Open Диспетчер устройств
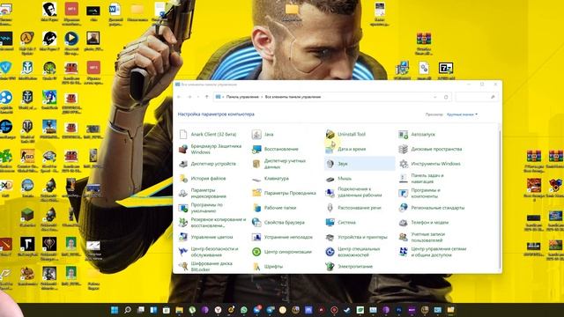564x317 pixels. (208, 164)
